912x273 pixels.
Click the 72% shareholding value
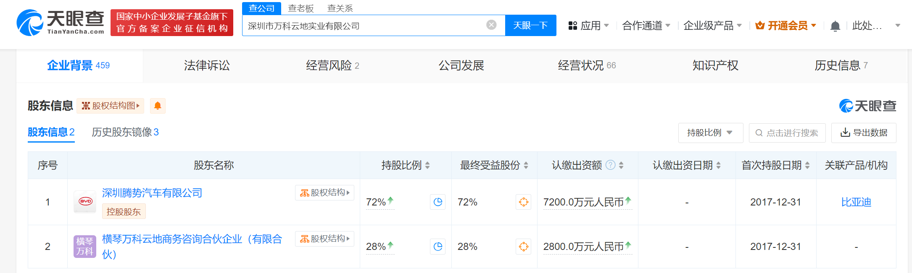(x=376, y=202)
